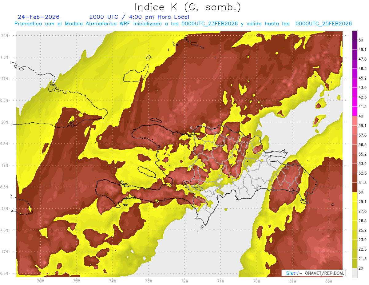Viewport: 369px width, 285px height.
Task: Click the dark purple swatch above 50
Action: coord(355,36)
